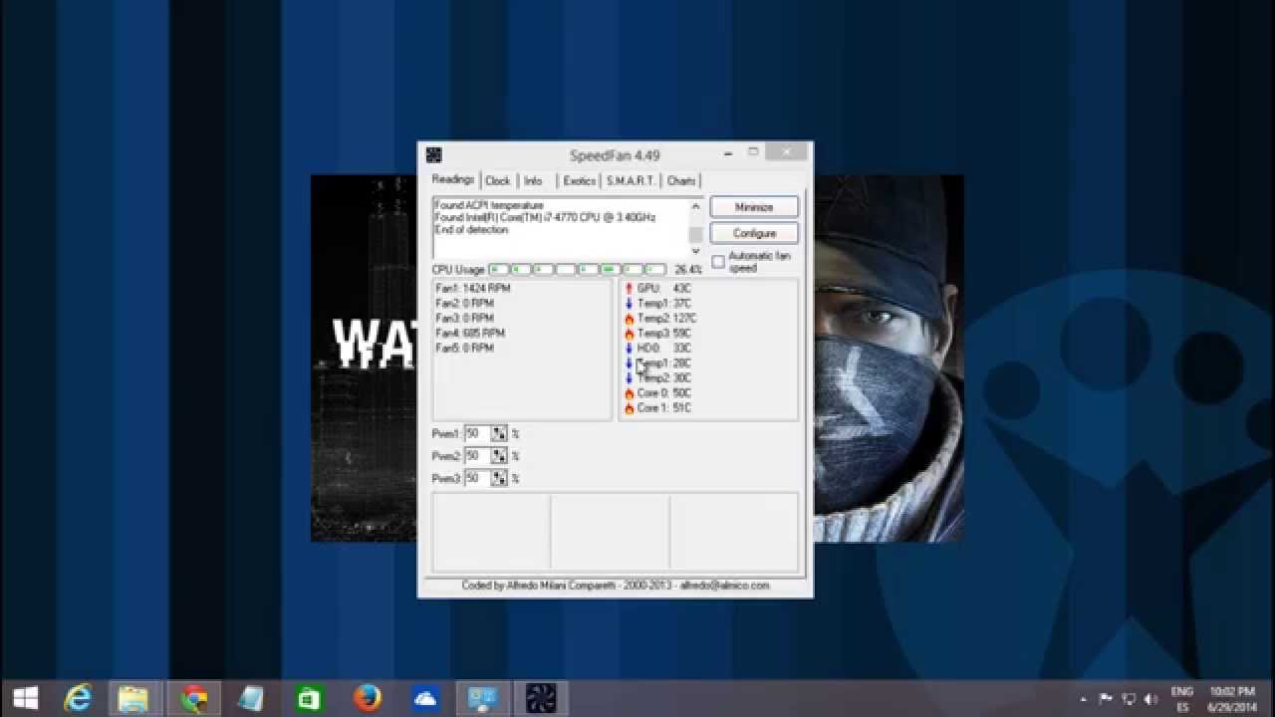Click inside the Pwm2 value field
The image size is (1275, 717).
[477, 456]
